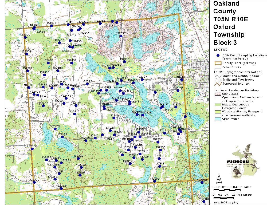Click the Topographic Lines legend symbol

pyautogui.click(x=218, y=84)
